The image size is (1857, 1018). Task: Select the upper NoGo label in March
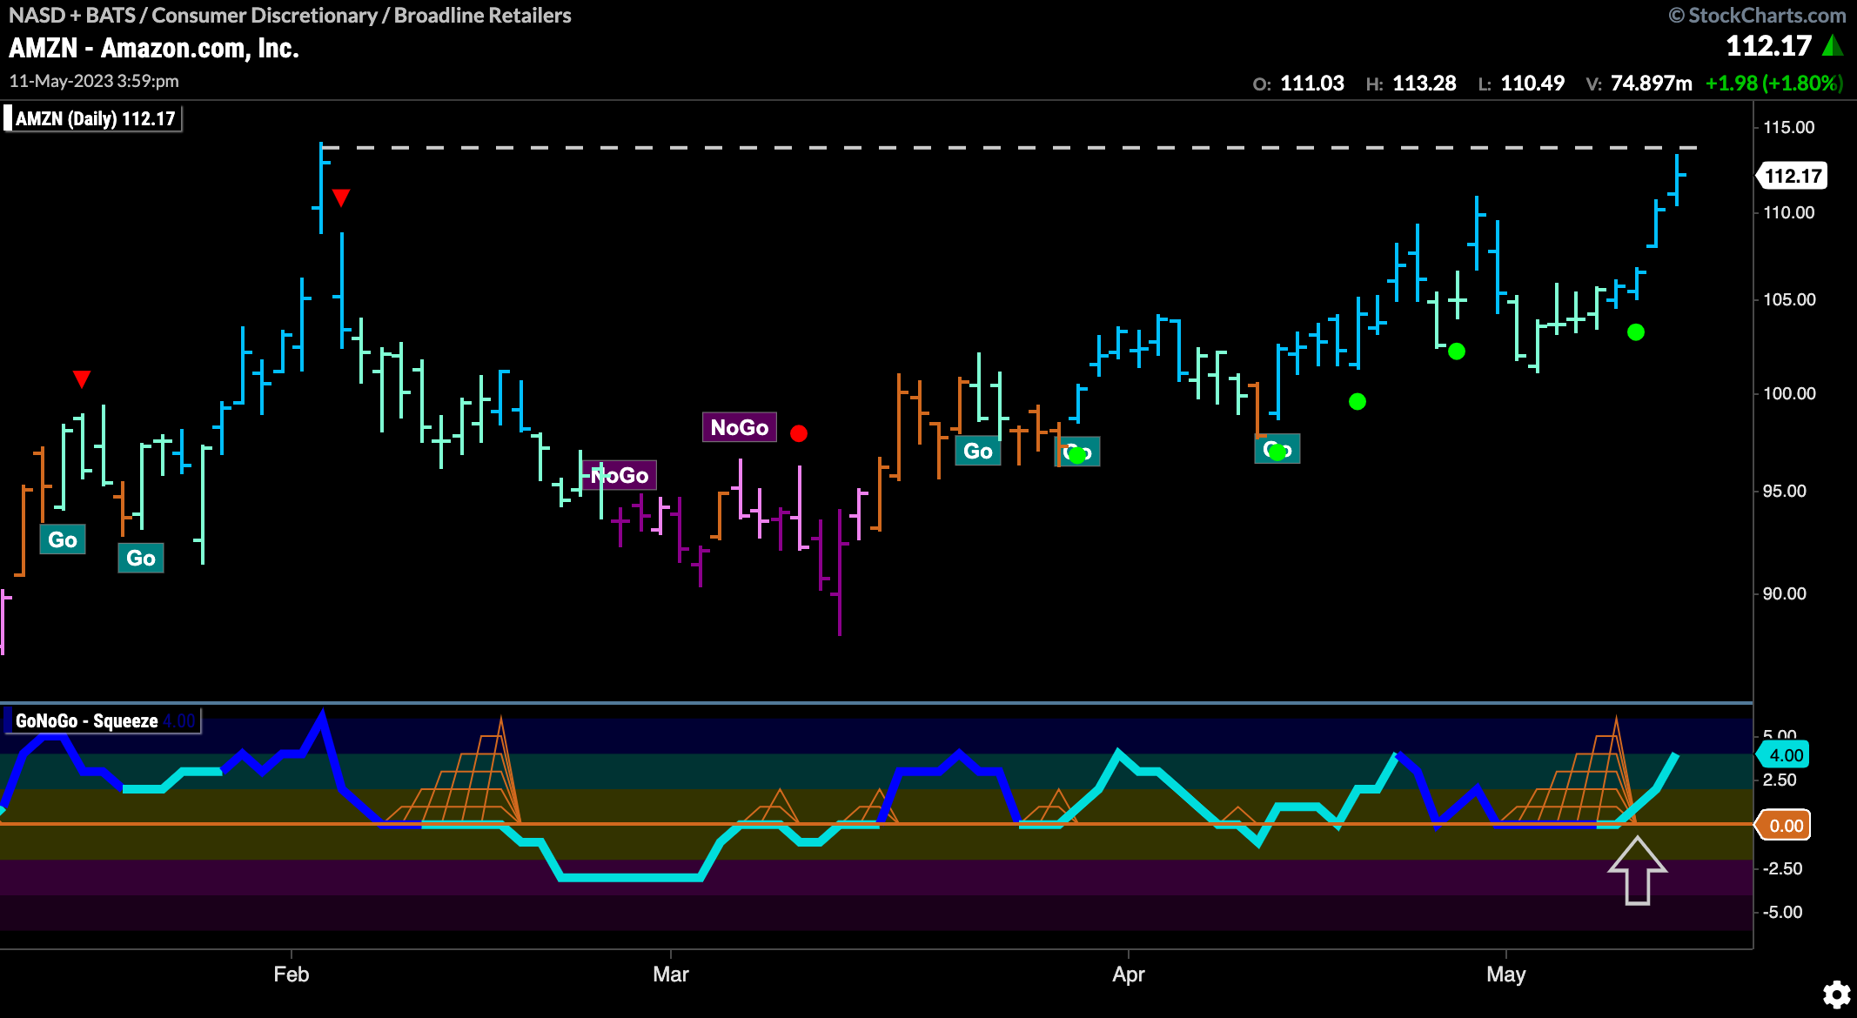pyautogui.click(x=740, y=427)
